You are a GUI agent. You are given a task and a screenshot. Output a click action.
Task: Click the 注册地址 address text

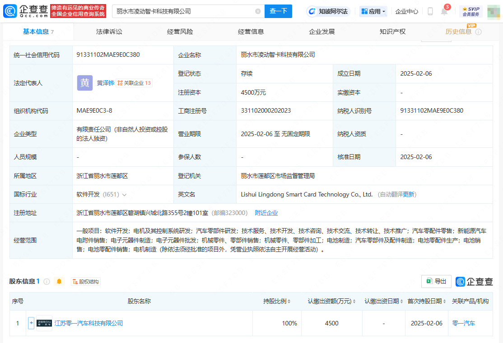point(142,213)
